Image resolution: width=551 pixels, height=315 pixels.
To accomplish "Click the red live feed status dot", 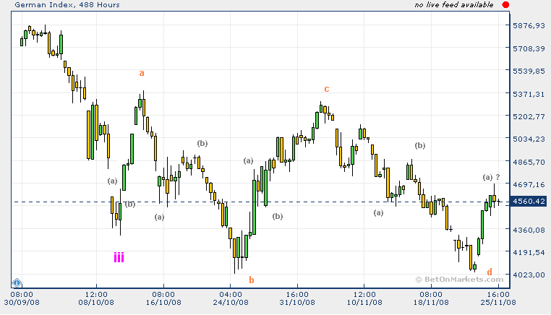I will pos(505,5).
